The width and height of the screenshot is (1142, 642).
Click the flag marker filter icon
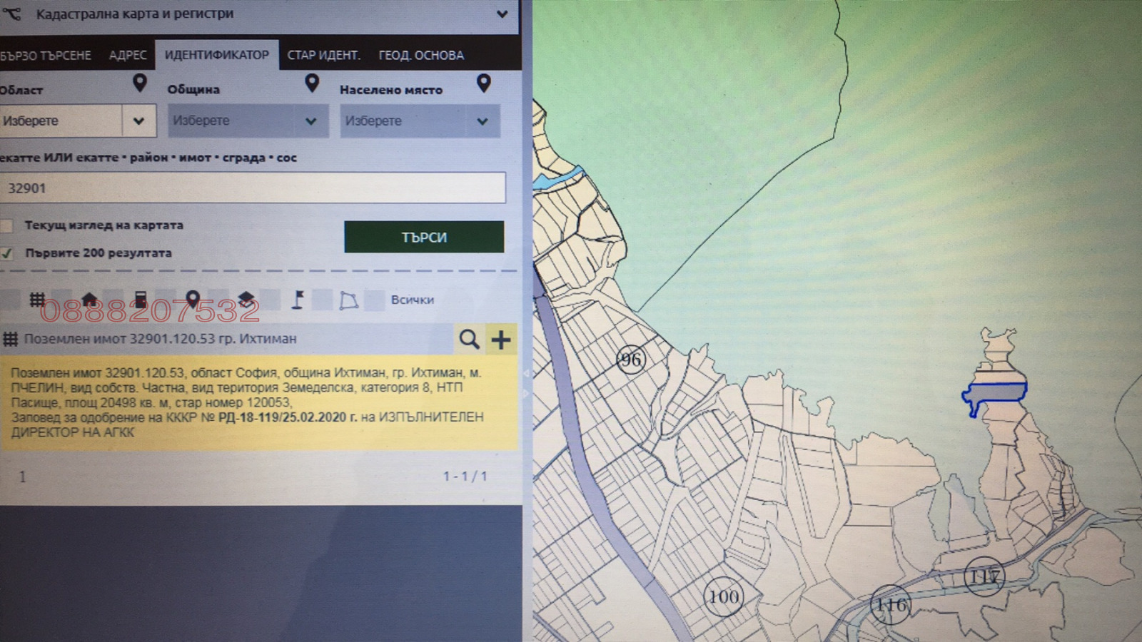[298, 300]
